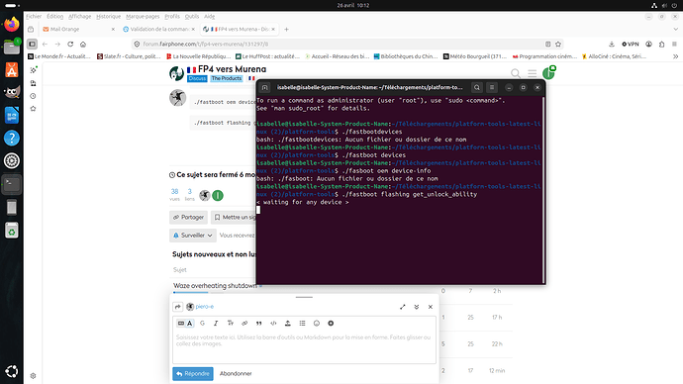Launch GIMP from the Ubuntu dock
The width and height of the screenshot is (683, 384).
pyautogui.click(x=12, y=92)
